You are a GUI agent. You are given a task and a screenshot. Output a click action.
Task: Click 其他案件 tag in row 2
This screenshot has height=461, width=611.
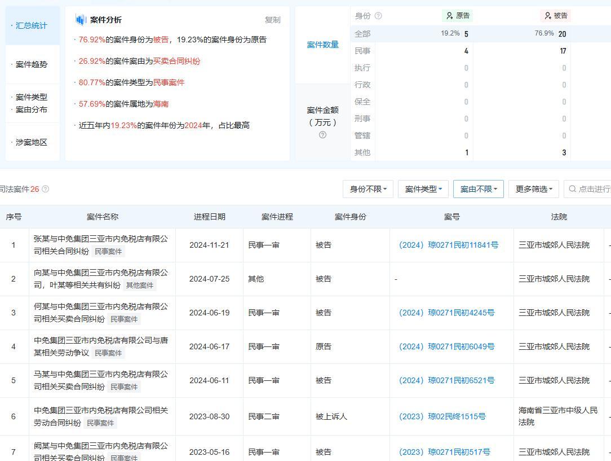coord(139,286)
